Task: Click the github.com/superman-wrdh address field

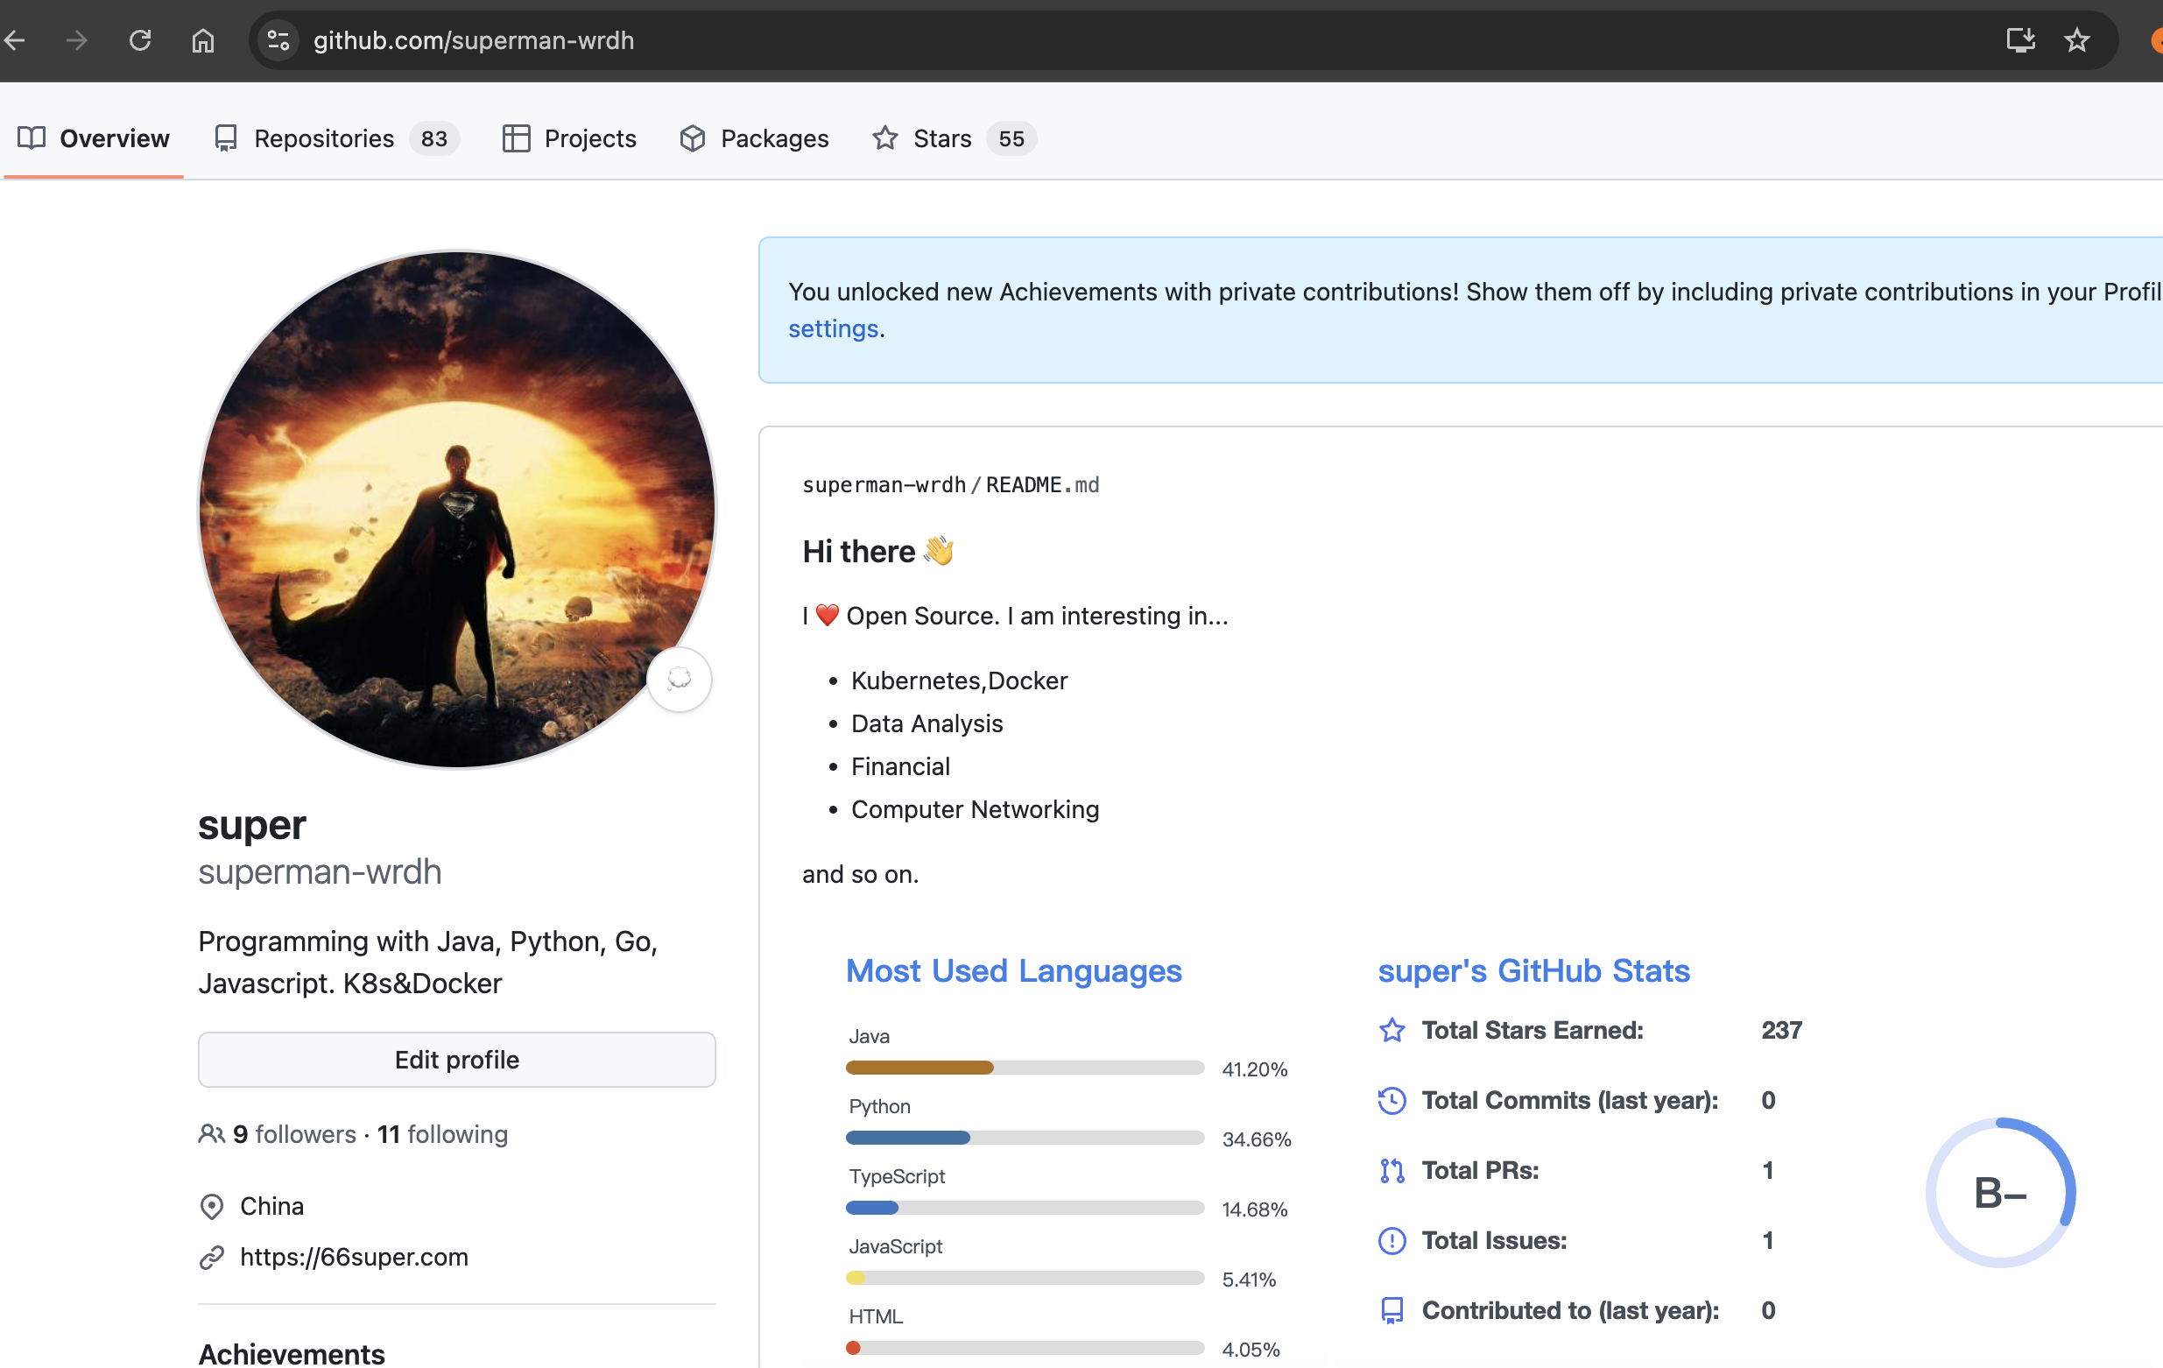Action: (x=474, y=40)
